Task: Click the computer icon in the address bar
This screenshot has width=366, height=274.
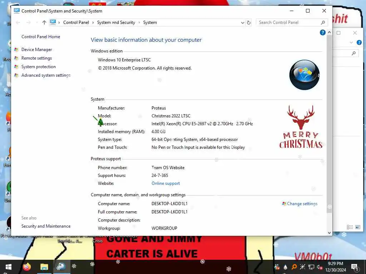Action: 53,22
